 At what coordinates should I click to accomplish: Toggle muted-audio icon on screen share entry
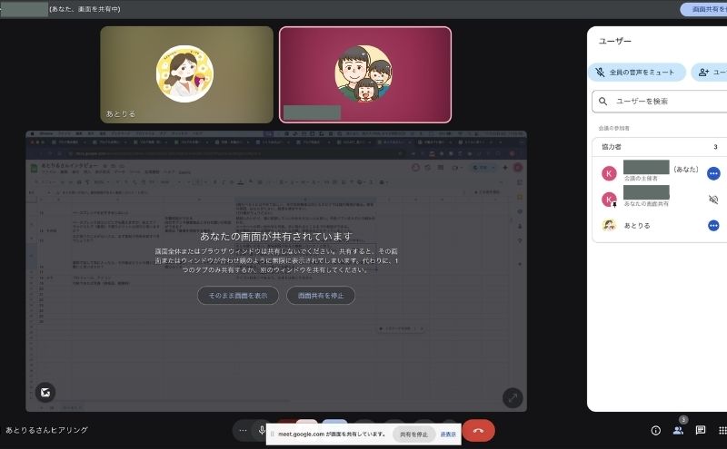(713, 200)
